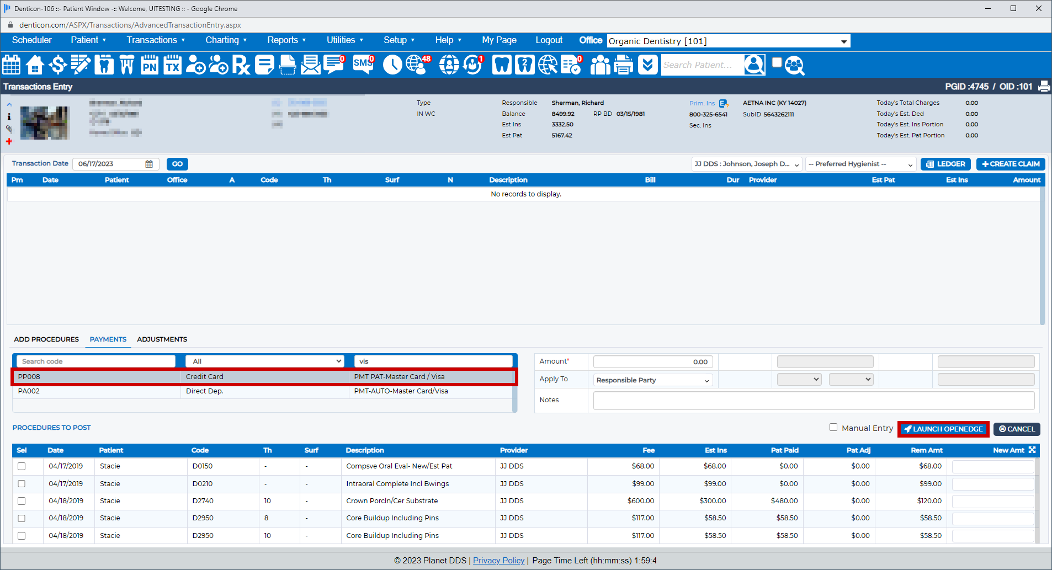Select PP008 Credit Card payment row
1052x570 pixels.
[x=264, y=377]
